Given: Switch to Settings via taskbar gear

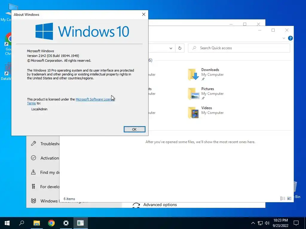Looking at the screenshot, I should click(66, 223).
